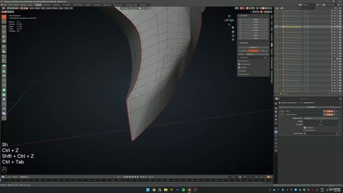Adjust the WeightedNormal Weight value field
This screenshot has height=193, width=343.
321,121
